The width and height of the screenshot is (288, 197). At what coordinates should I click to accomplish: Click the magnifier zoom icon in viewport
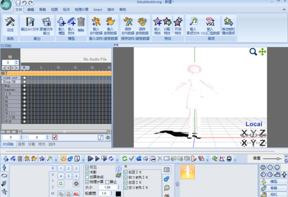253,52
